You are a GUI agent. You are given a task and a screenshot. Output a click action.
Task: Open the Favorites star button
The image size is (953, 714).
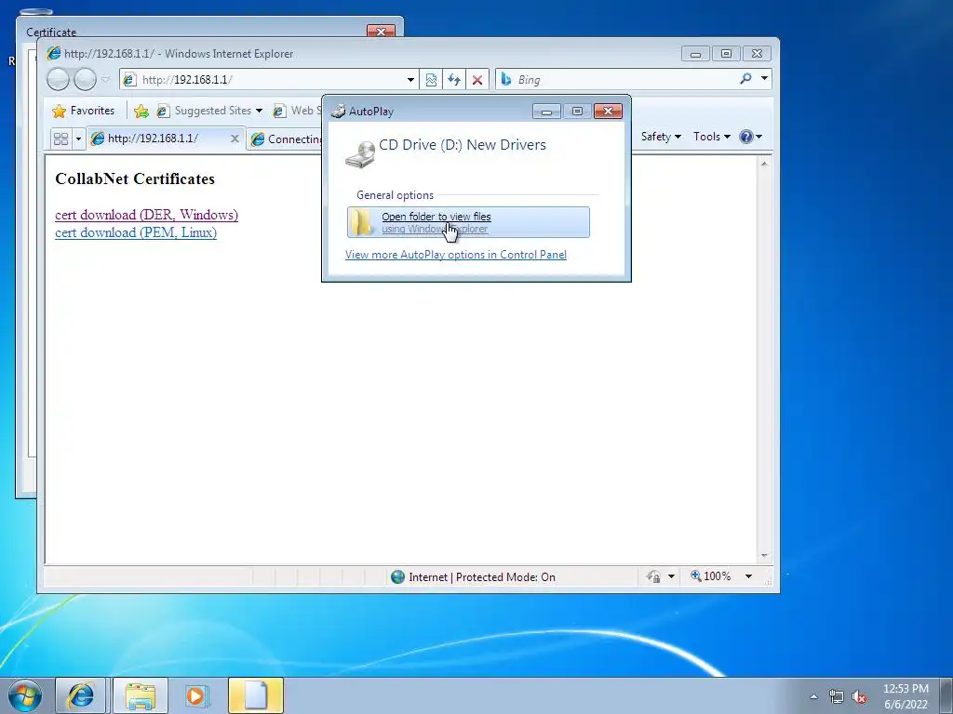pyautogui.click(x=84, y=111)
